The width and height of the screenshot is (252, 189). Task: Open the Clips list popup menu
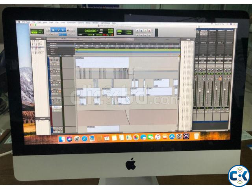[x=194, y=39]
